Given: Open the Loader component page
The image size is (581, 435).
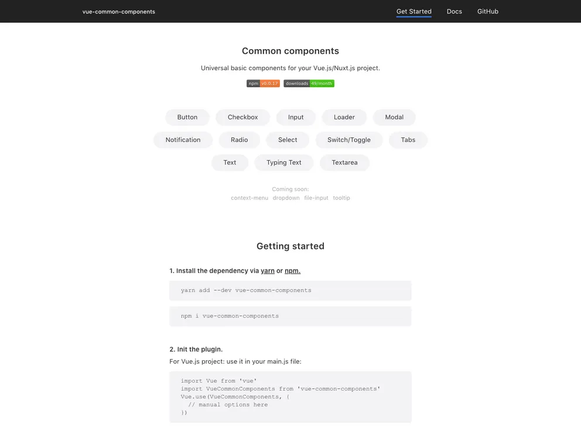Looking at the screenshot, I should coord(344,118).
